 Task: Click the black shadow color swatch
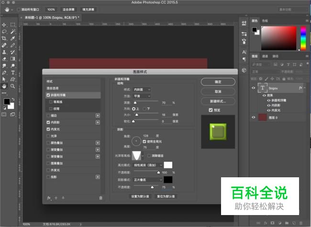[x=168, y=180]
